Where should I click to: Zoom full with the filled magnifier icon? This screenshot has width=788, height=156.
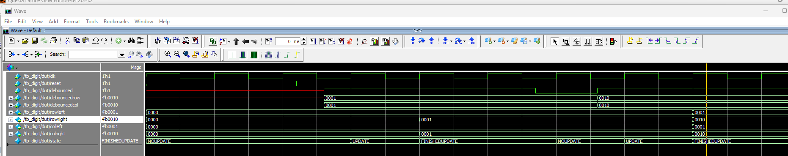[186, 55]
